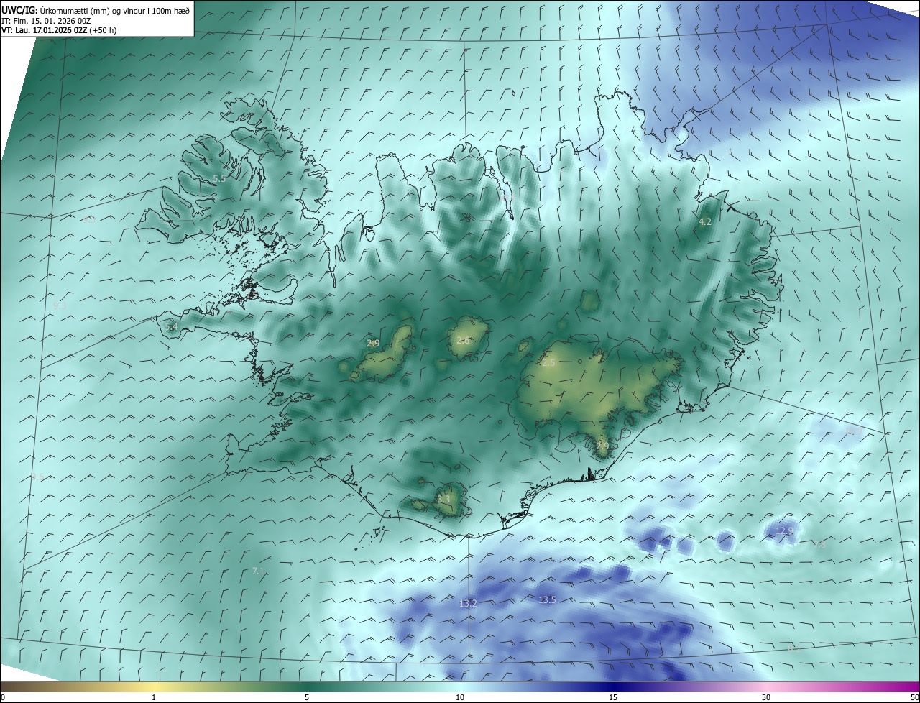The image size is (920, 703).
Task: Click the colorbar tick label 50
Action: point(914,697)
